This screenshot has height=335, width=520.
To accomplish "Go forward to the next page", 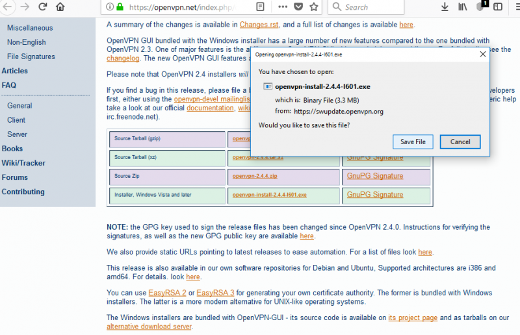I will (25, 7).
